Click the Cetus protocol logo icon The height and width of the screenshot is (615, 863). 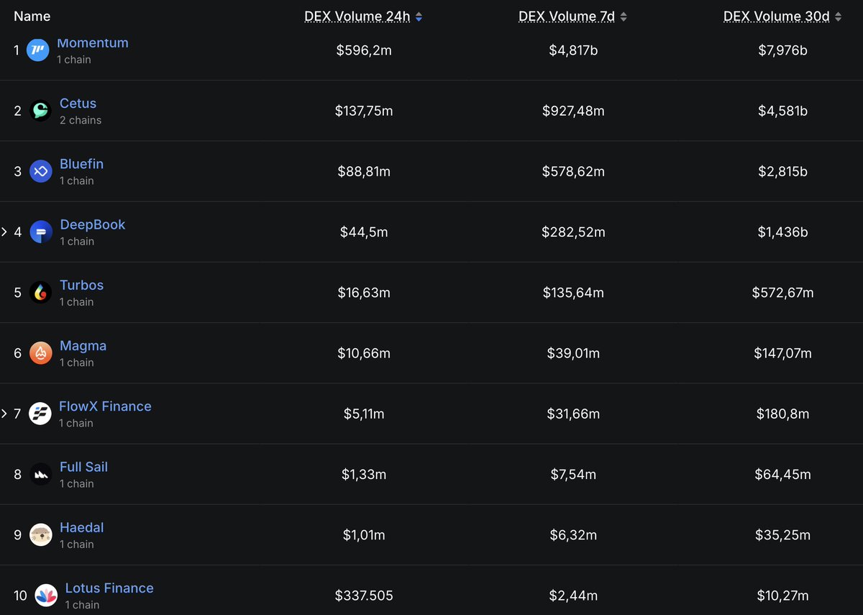click(x=41, y=111)
